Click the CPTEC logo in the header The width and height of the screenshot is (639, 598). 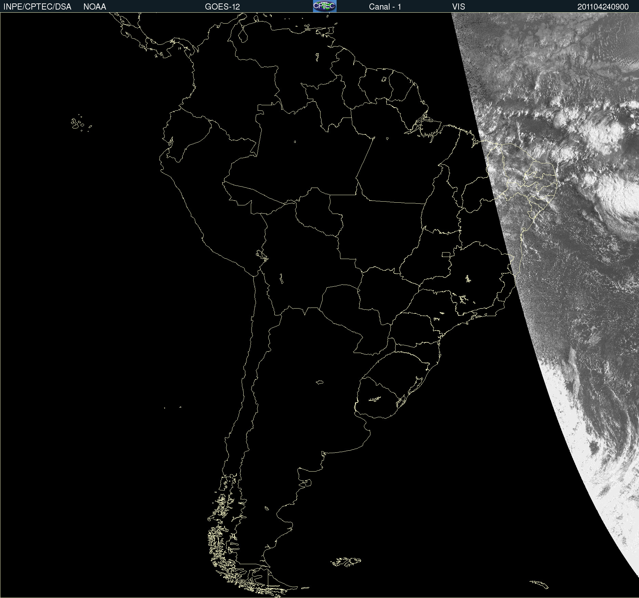coord(325,6)
